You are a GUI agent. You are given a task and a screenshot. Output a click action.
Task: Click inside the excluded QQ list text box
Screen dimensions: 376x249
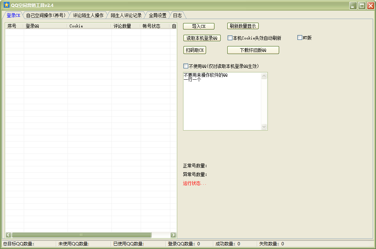tap(222, 101)
